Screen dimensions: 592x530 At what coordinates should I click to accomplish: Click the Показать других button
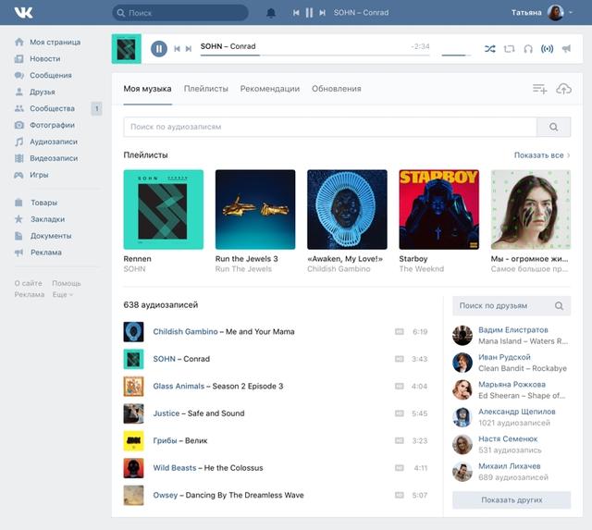[x=512, y=500]
